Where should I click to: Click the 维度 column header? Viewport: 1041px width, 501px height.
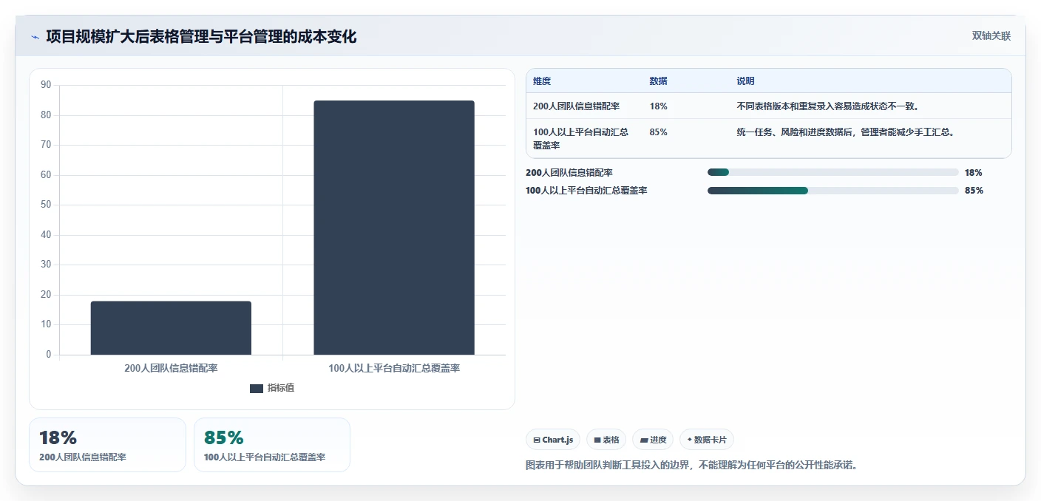(542, 81)
